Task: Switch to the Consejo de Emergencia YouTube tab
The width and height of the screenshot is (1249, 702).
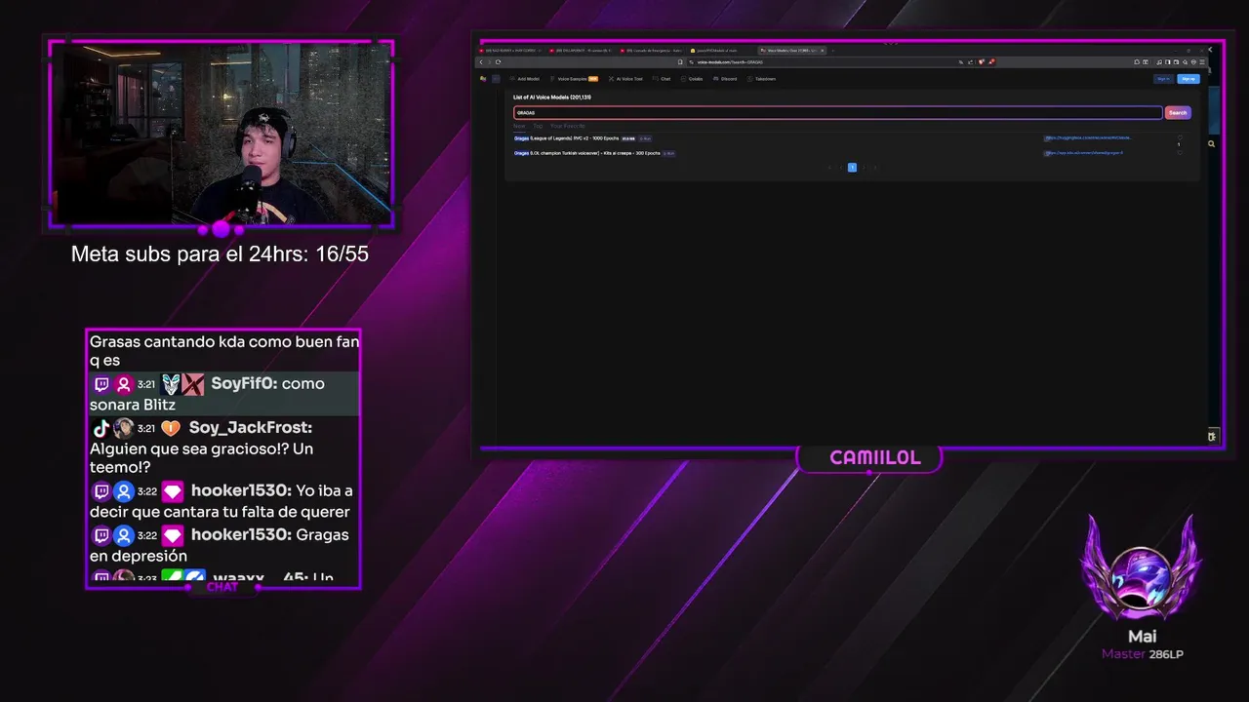Action: (x=652, y=50)
